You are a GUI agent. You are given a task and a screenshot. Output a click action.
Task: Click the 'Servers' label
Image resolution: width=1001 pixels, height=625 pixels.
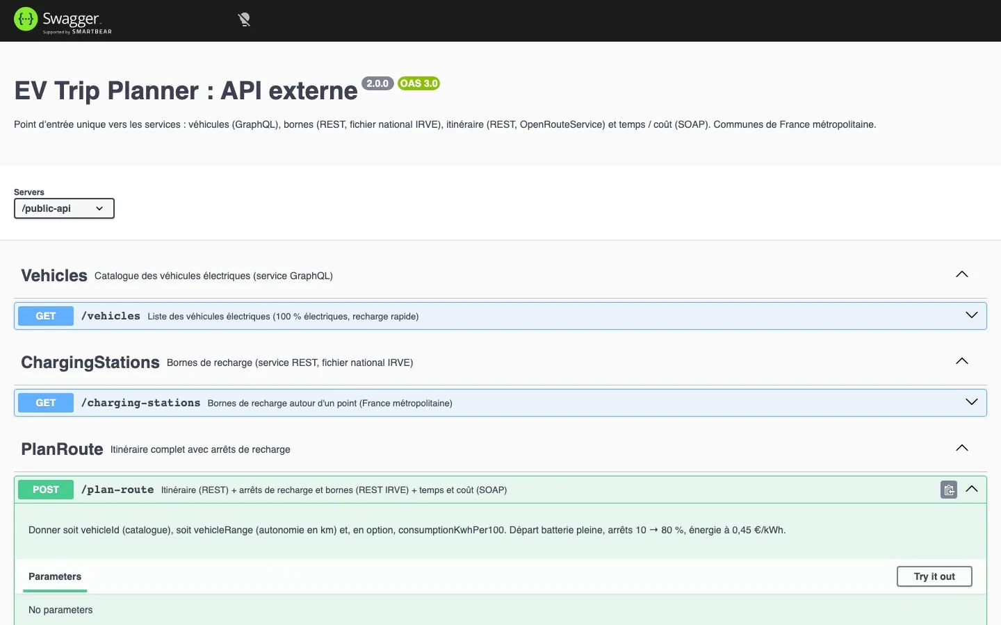tap(29, 192)
